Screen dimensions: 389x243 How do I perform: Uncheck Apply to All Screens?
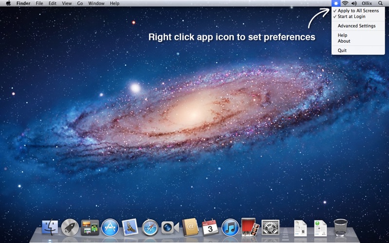(x=358, y=11)
